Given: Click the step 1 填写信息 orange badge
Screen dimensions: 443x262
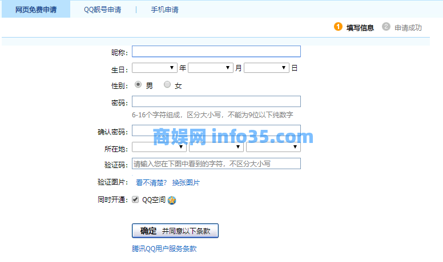Looking at the screenshot, I should coord(338,27).
